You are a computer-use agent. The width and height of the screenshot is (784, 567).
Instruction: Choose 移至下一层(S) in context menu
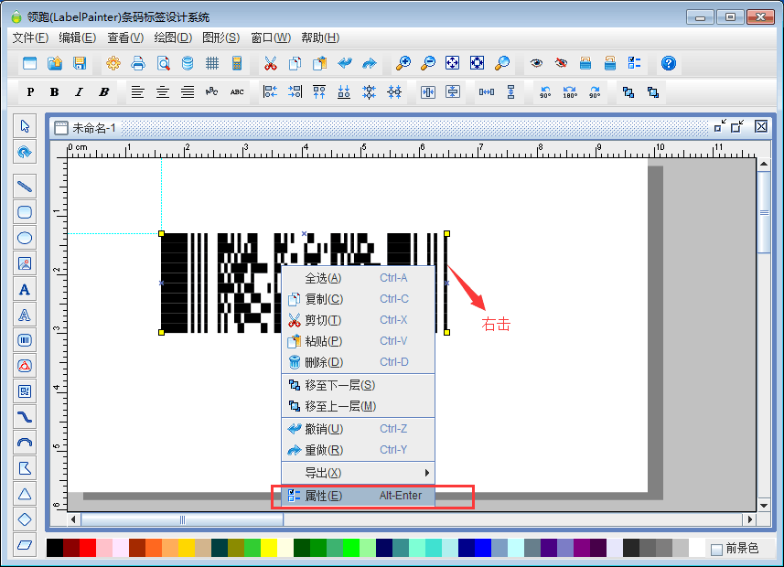pyautogui.click(x=358, y=385)
